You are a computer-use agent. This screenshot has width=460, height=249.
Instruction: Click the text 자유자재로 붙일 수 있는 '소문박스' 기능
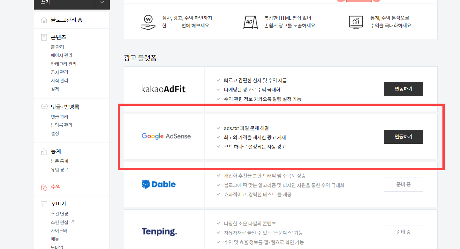(x=263, y=233)
